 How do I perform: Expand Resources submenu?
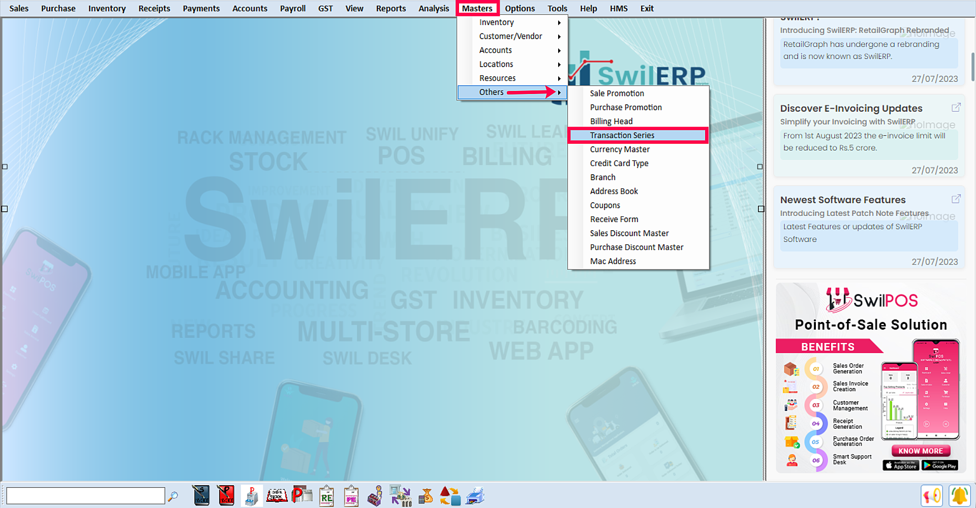click(512, 78)
